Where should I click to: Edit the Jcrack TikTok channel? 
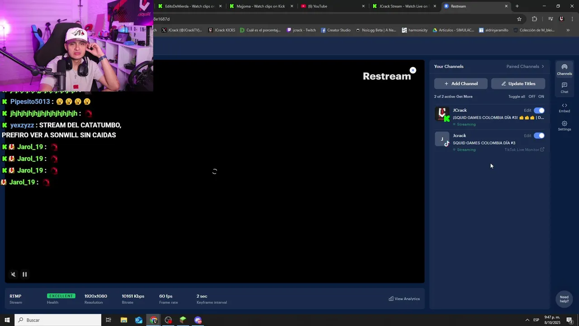pos(527,136)
